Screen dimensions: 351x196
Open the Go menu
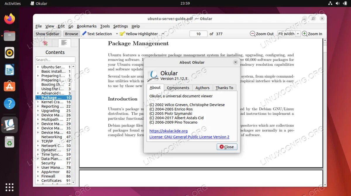tap(71, 26)
